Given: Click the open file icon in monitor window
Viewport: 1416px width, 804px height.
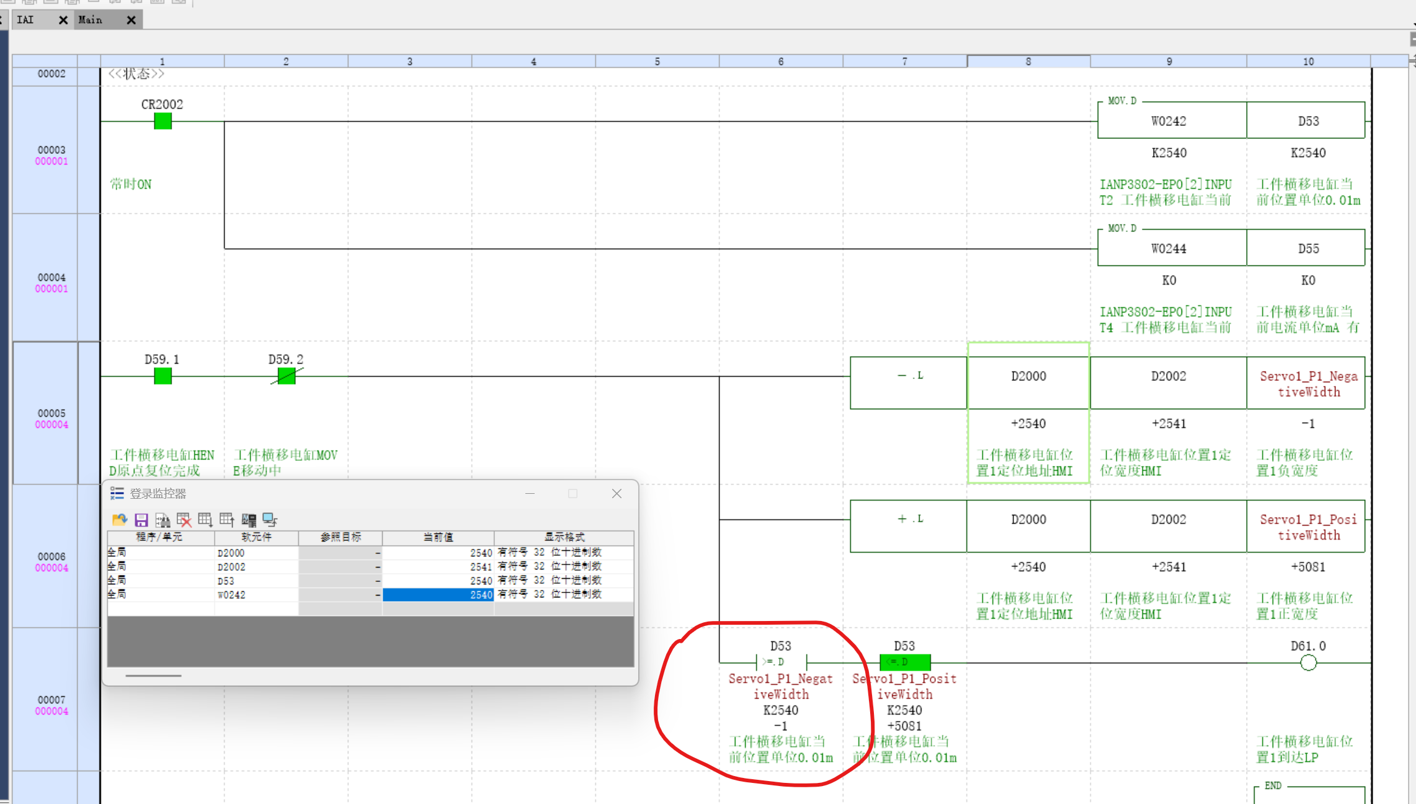Looking at the screenshot, I should (x=119, y=520).
